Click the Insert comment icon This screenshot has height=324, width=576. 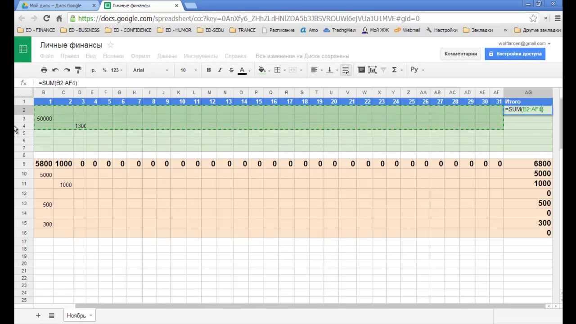pos(361,70)
